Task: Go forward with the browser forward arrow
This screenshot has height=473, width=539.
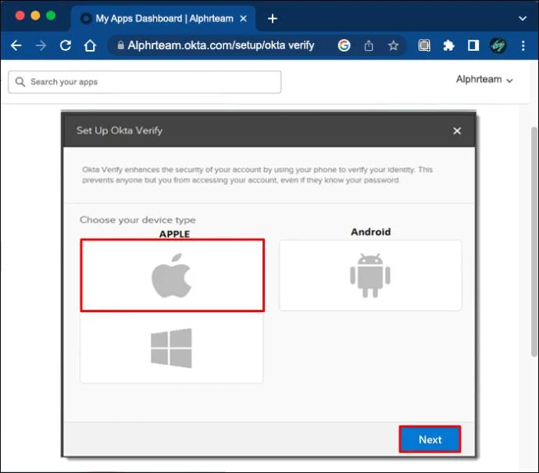Action: tap(41, 45)
